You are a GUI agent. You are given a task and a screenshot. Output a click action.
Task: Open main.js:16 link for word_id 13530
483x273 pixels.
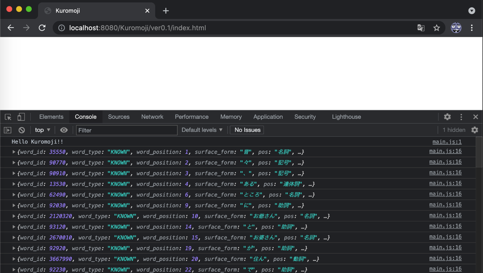point(445,183)
